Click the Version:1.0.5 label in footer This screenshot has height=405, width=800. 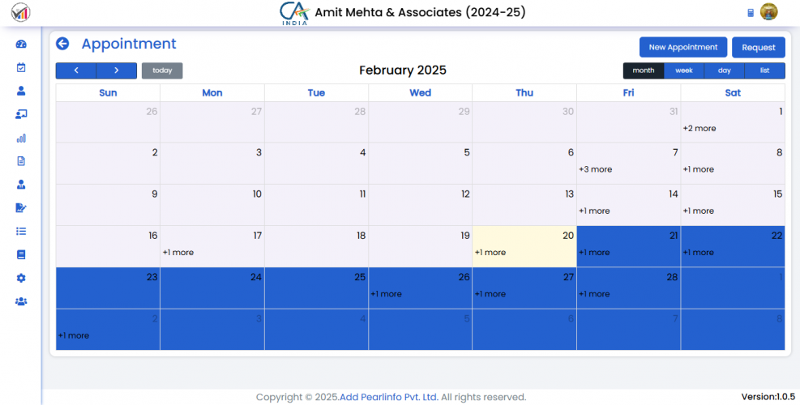point(768,397)
